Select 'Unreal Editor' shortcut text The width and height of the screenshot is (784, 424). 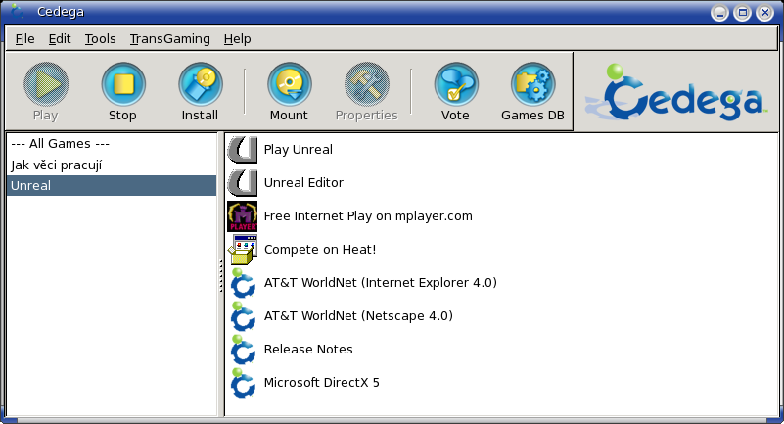click(x=303, y=183)
